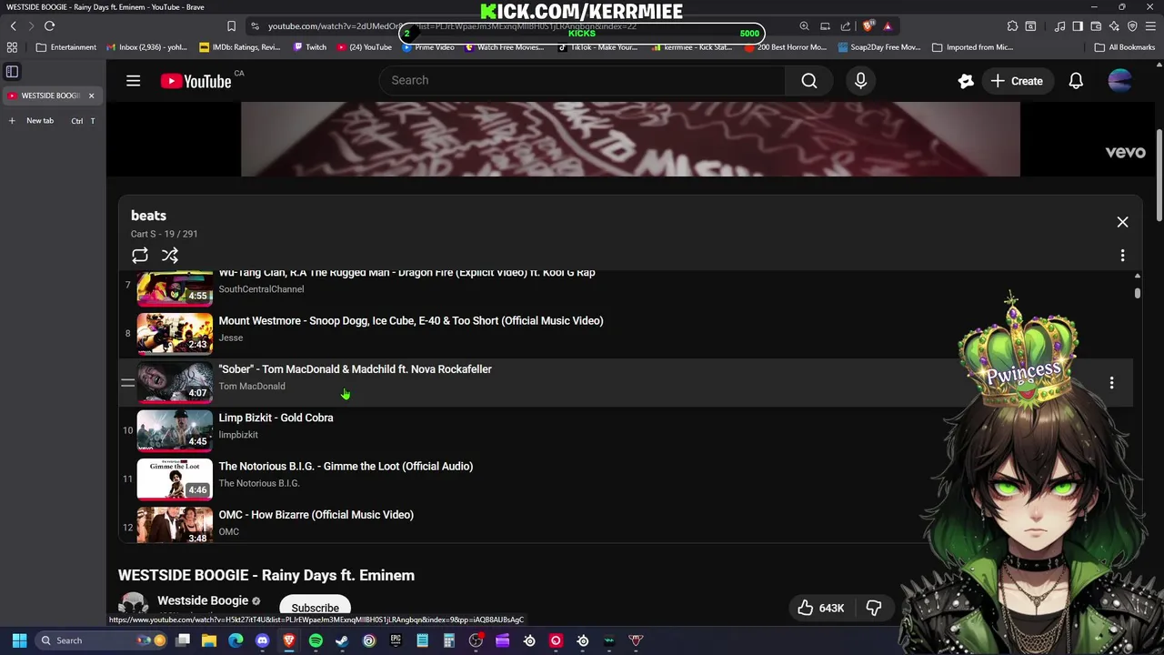
Task: Subscribe to Westside Boogie channel
Action: point(315,608)
